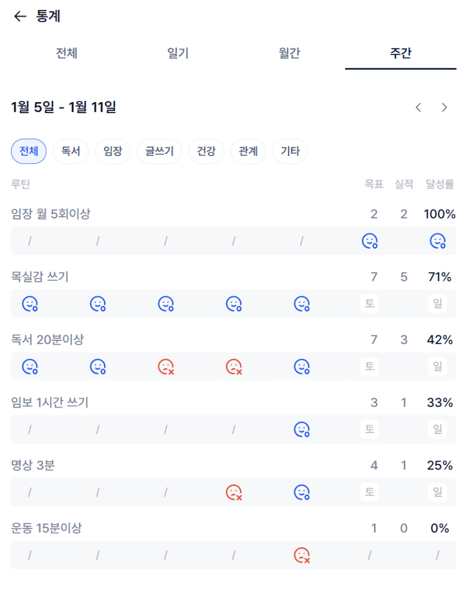
Task: Switch to the 일기 tab
Action: click(178, 54)
